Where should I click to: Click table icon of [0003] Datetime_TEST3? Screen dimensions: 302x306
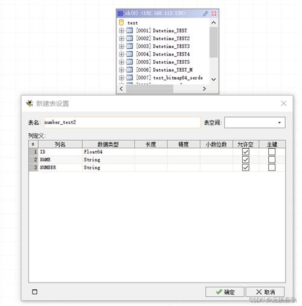point(130,46)
